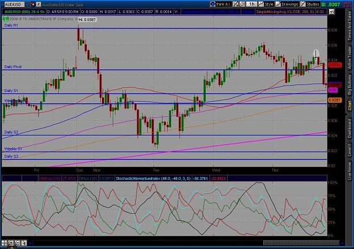The width and height of the screenshot is (354, 249).
Task: Click the green info icon on the chart
Action: coord(6,19)
